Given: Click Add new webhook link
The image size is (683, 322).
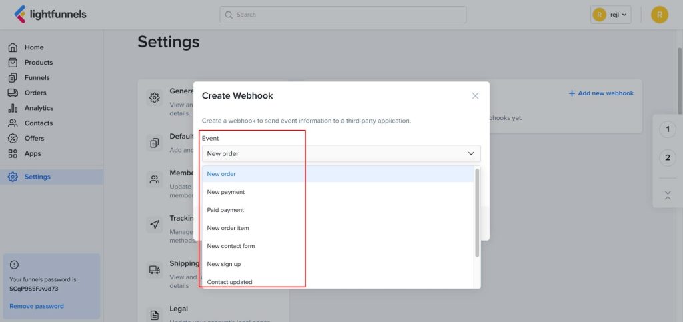Looking at the screenshot, I should [601, 93].
